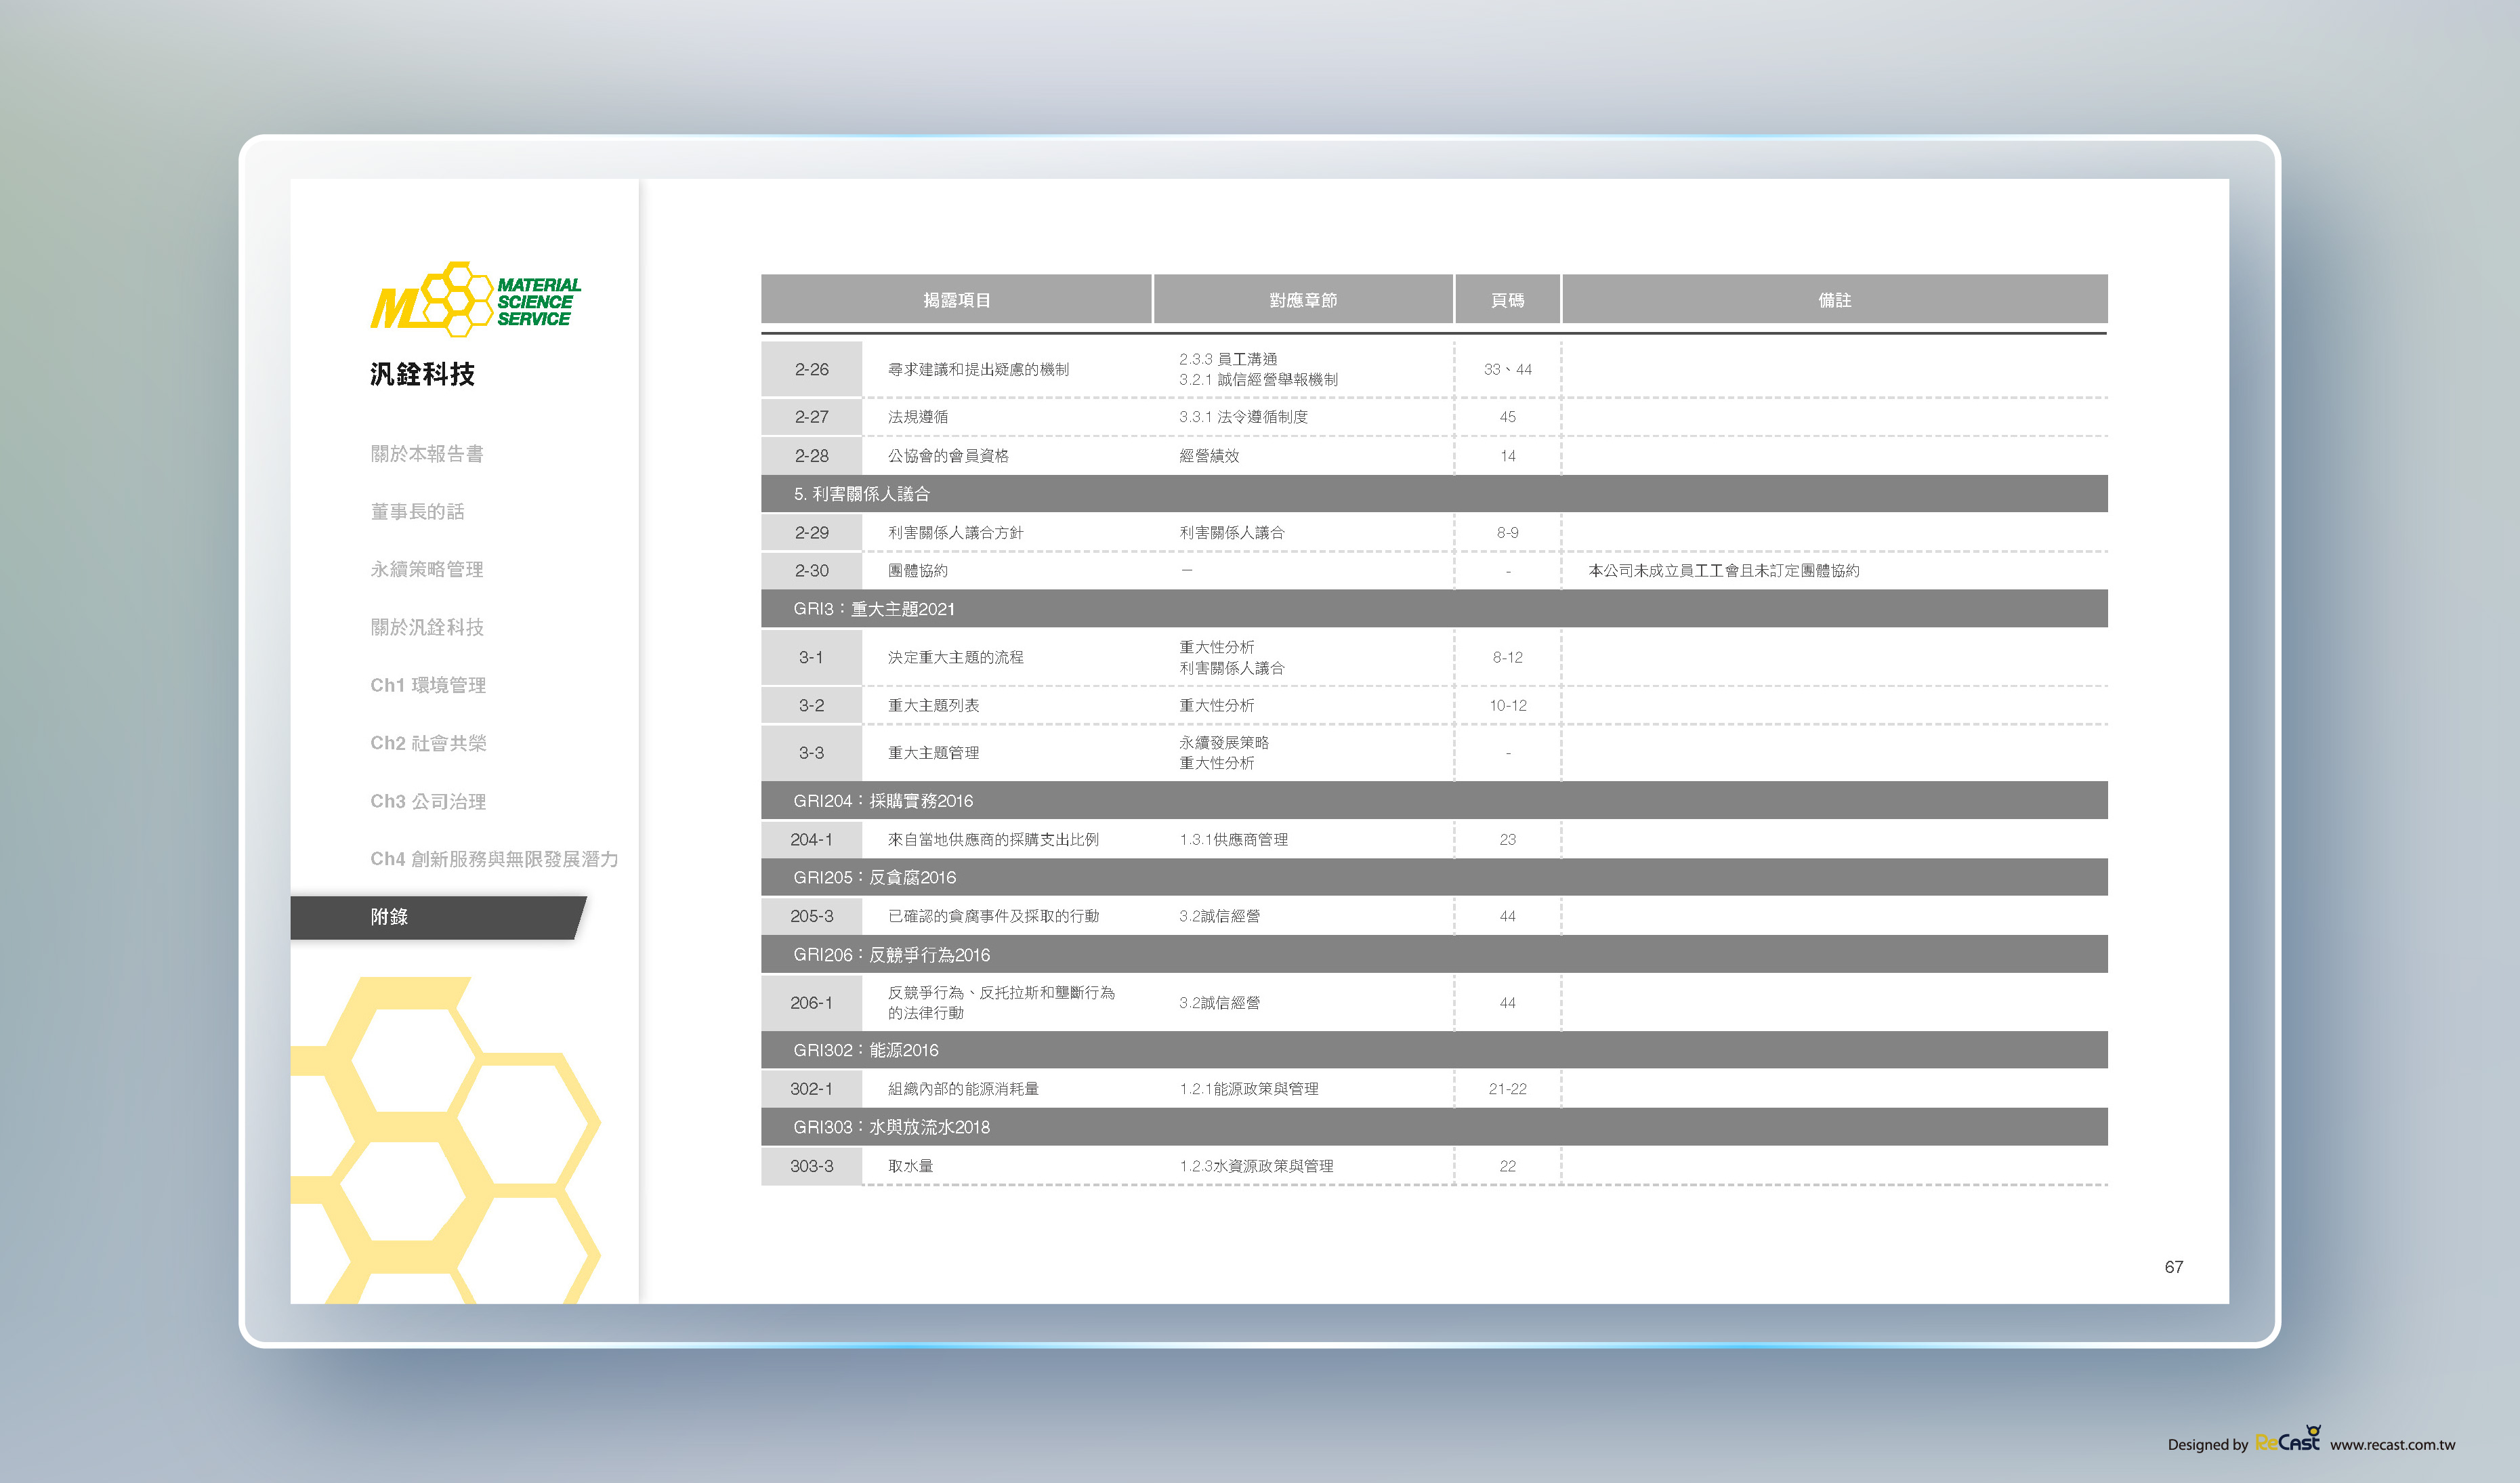
Task: Click the 備註 column header
Action: coord(1835,300)
